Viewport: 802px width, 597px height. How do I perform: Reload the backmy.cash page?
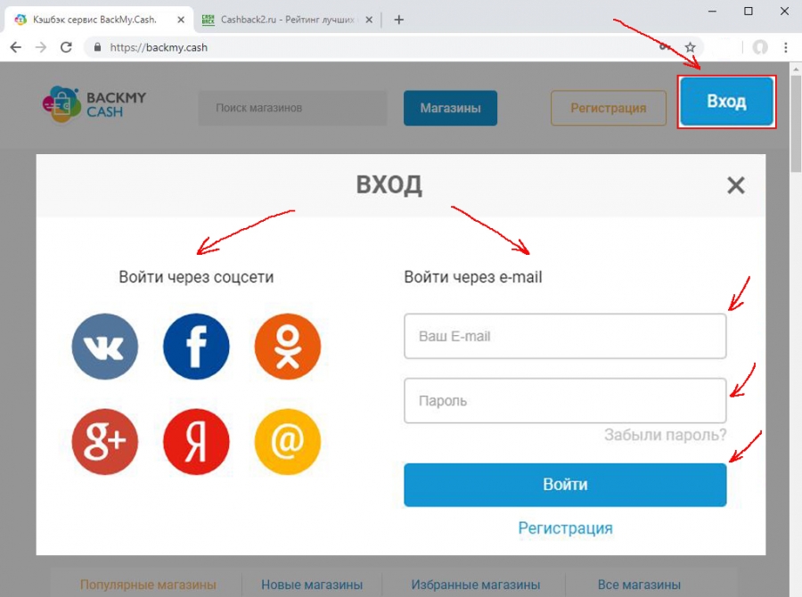(x=66, y=47)
